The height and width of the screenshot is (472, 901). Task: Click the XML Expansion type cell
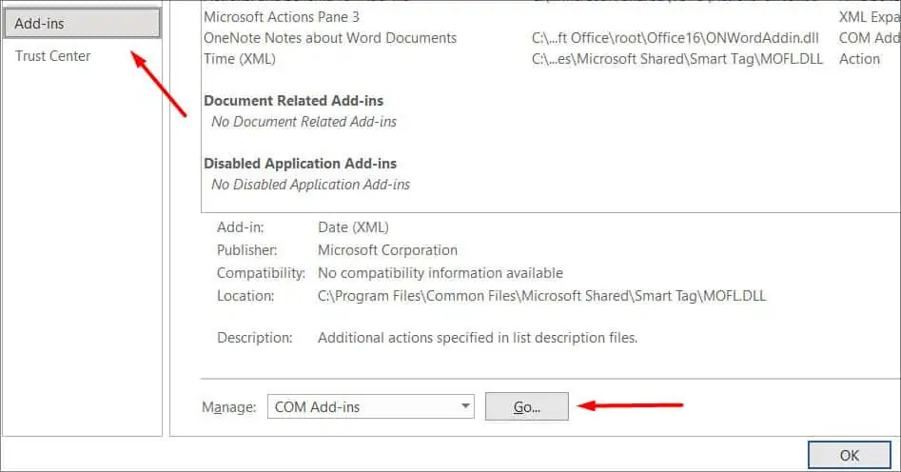pyautogui.click(x=870, y=17)
